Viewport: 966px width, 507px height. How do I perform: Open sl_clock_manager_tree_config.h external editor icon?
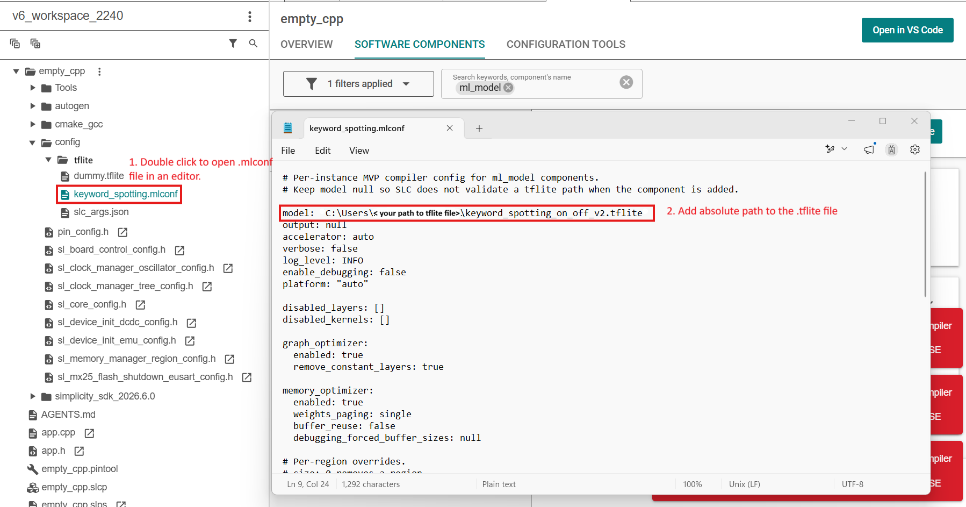click(x=207, y=287)
